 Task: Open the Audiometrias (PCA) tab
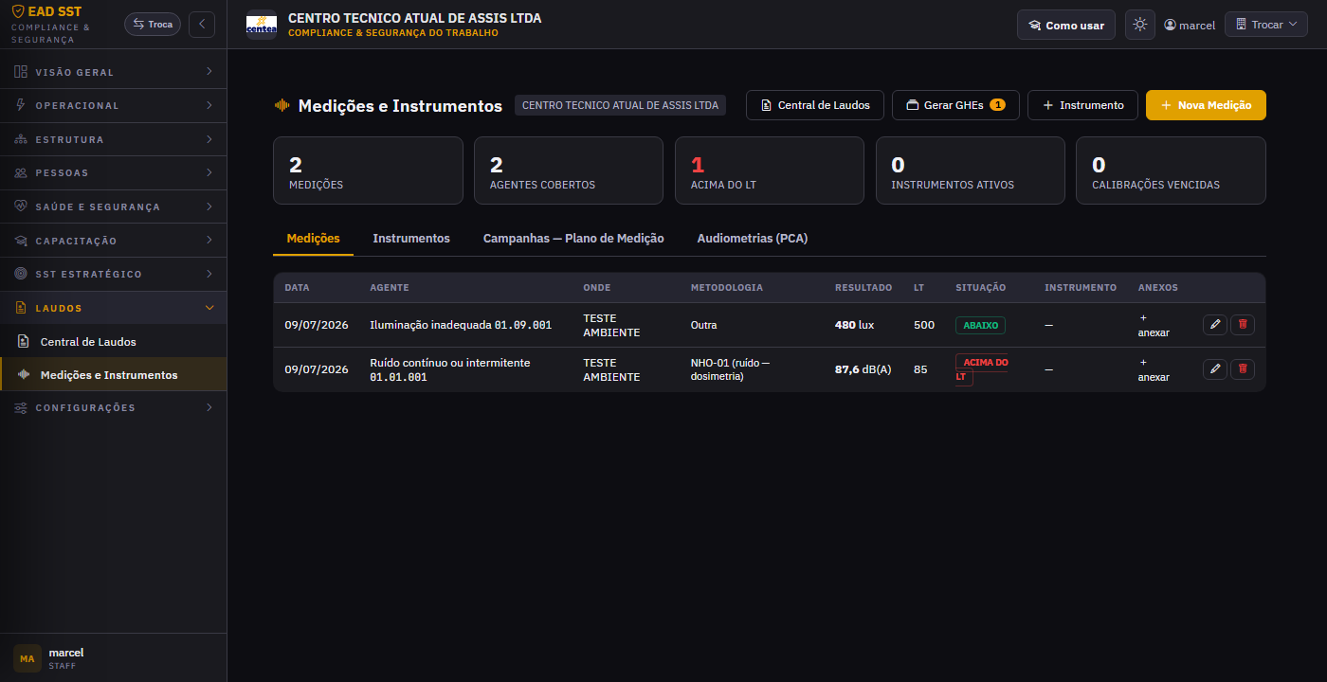pos(753,239)
